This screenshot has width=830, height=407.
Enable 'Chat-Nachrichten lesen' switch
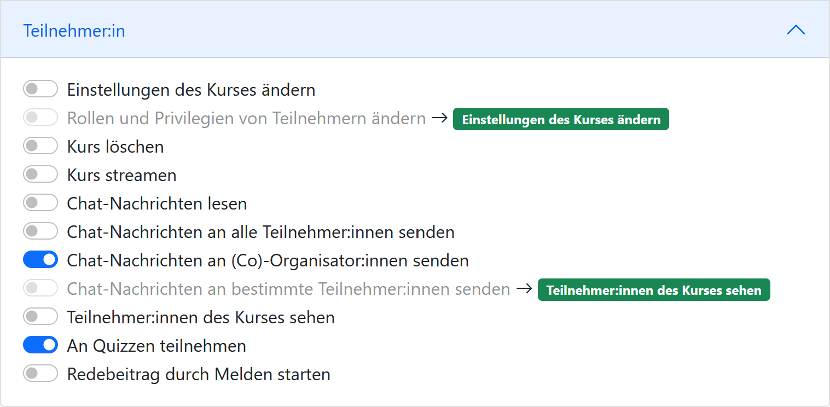coord(40,203)
